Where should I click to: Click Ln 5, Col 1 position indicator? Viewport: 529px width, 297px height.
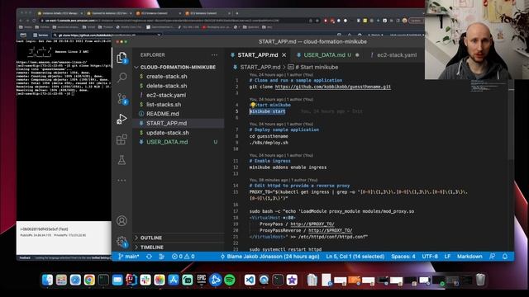click(x=355, y=257)
